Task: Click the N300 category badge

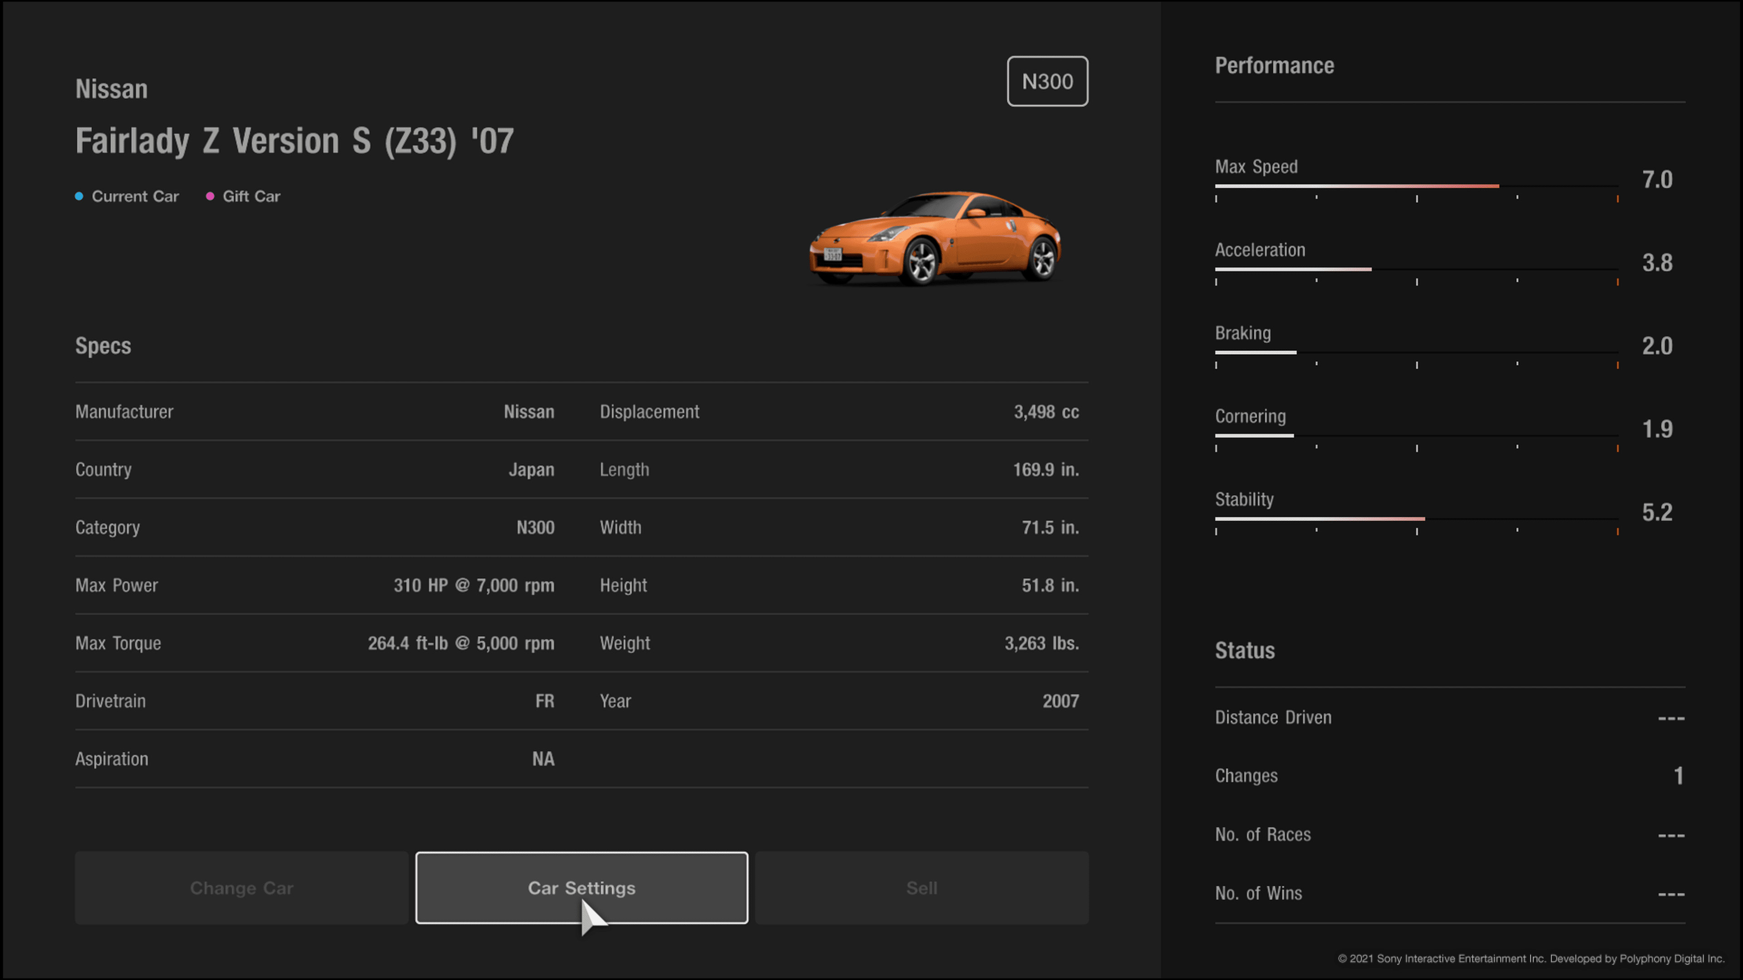Action: tap(1048, 81)
